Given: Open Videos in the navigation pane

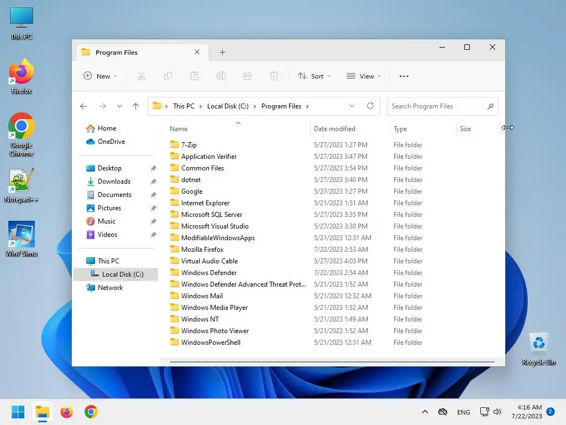Looking at the screenshot, I should point(107,235).
